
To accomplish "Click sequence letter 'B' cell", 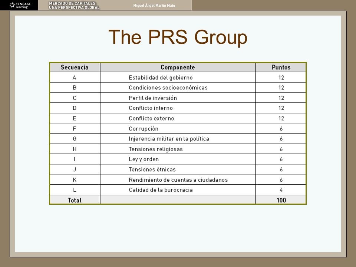I will click(75, 88).
